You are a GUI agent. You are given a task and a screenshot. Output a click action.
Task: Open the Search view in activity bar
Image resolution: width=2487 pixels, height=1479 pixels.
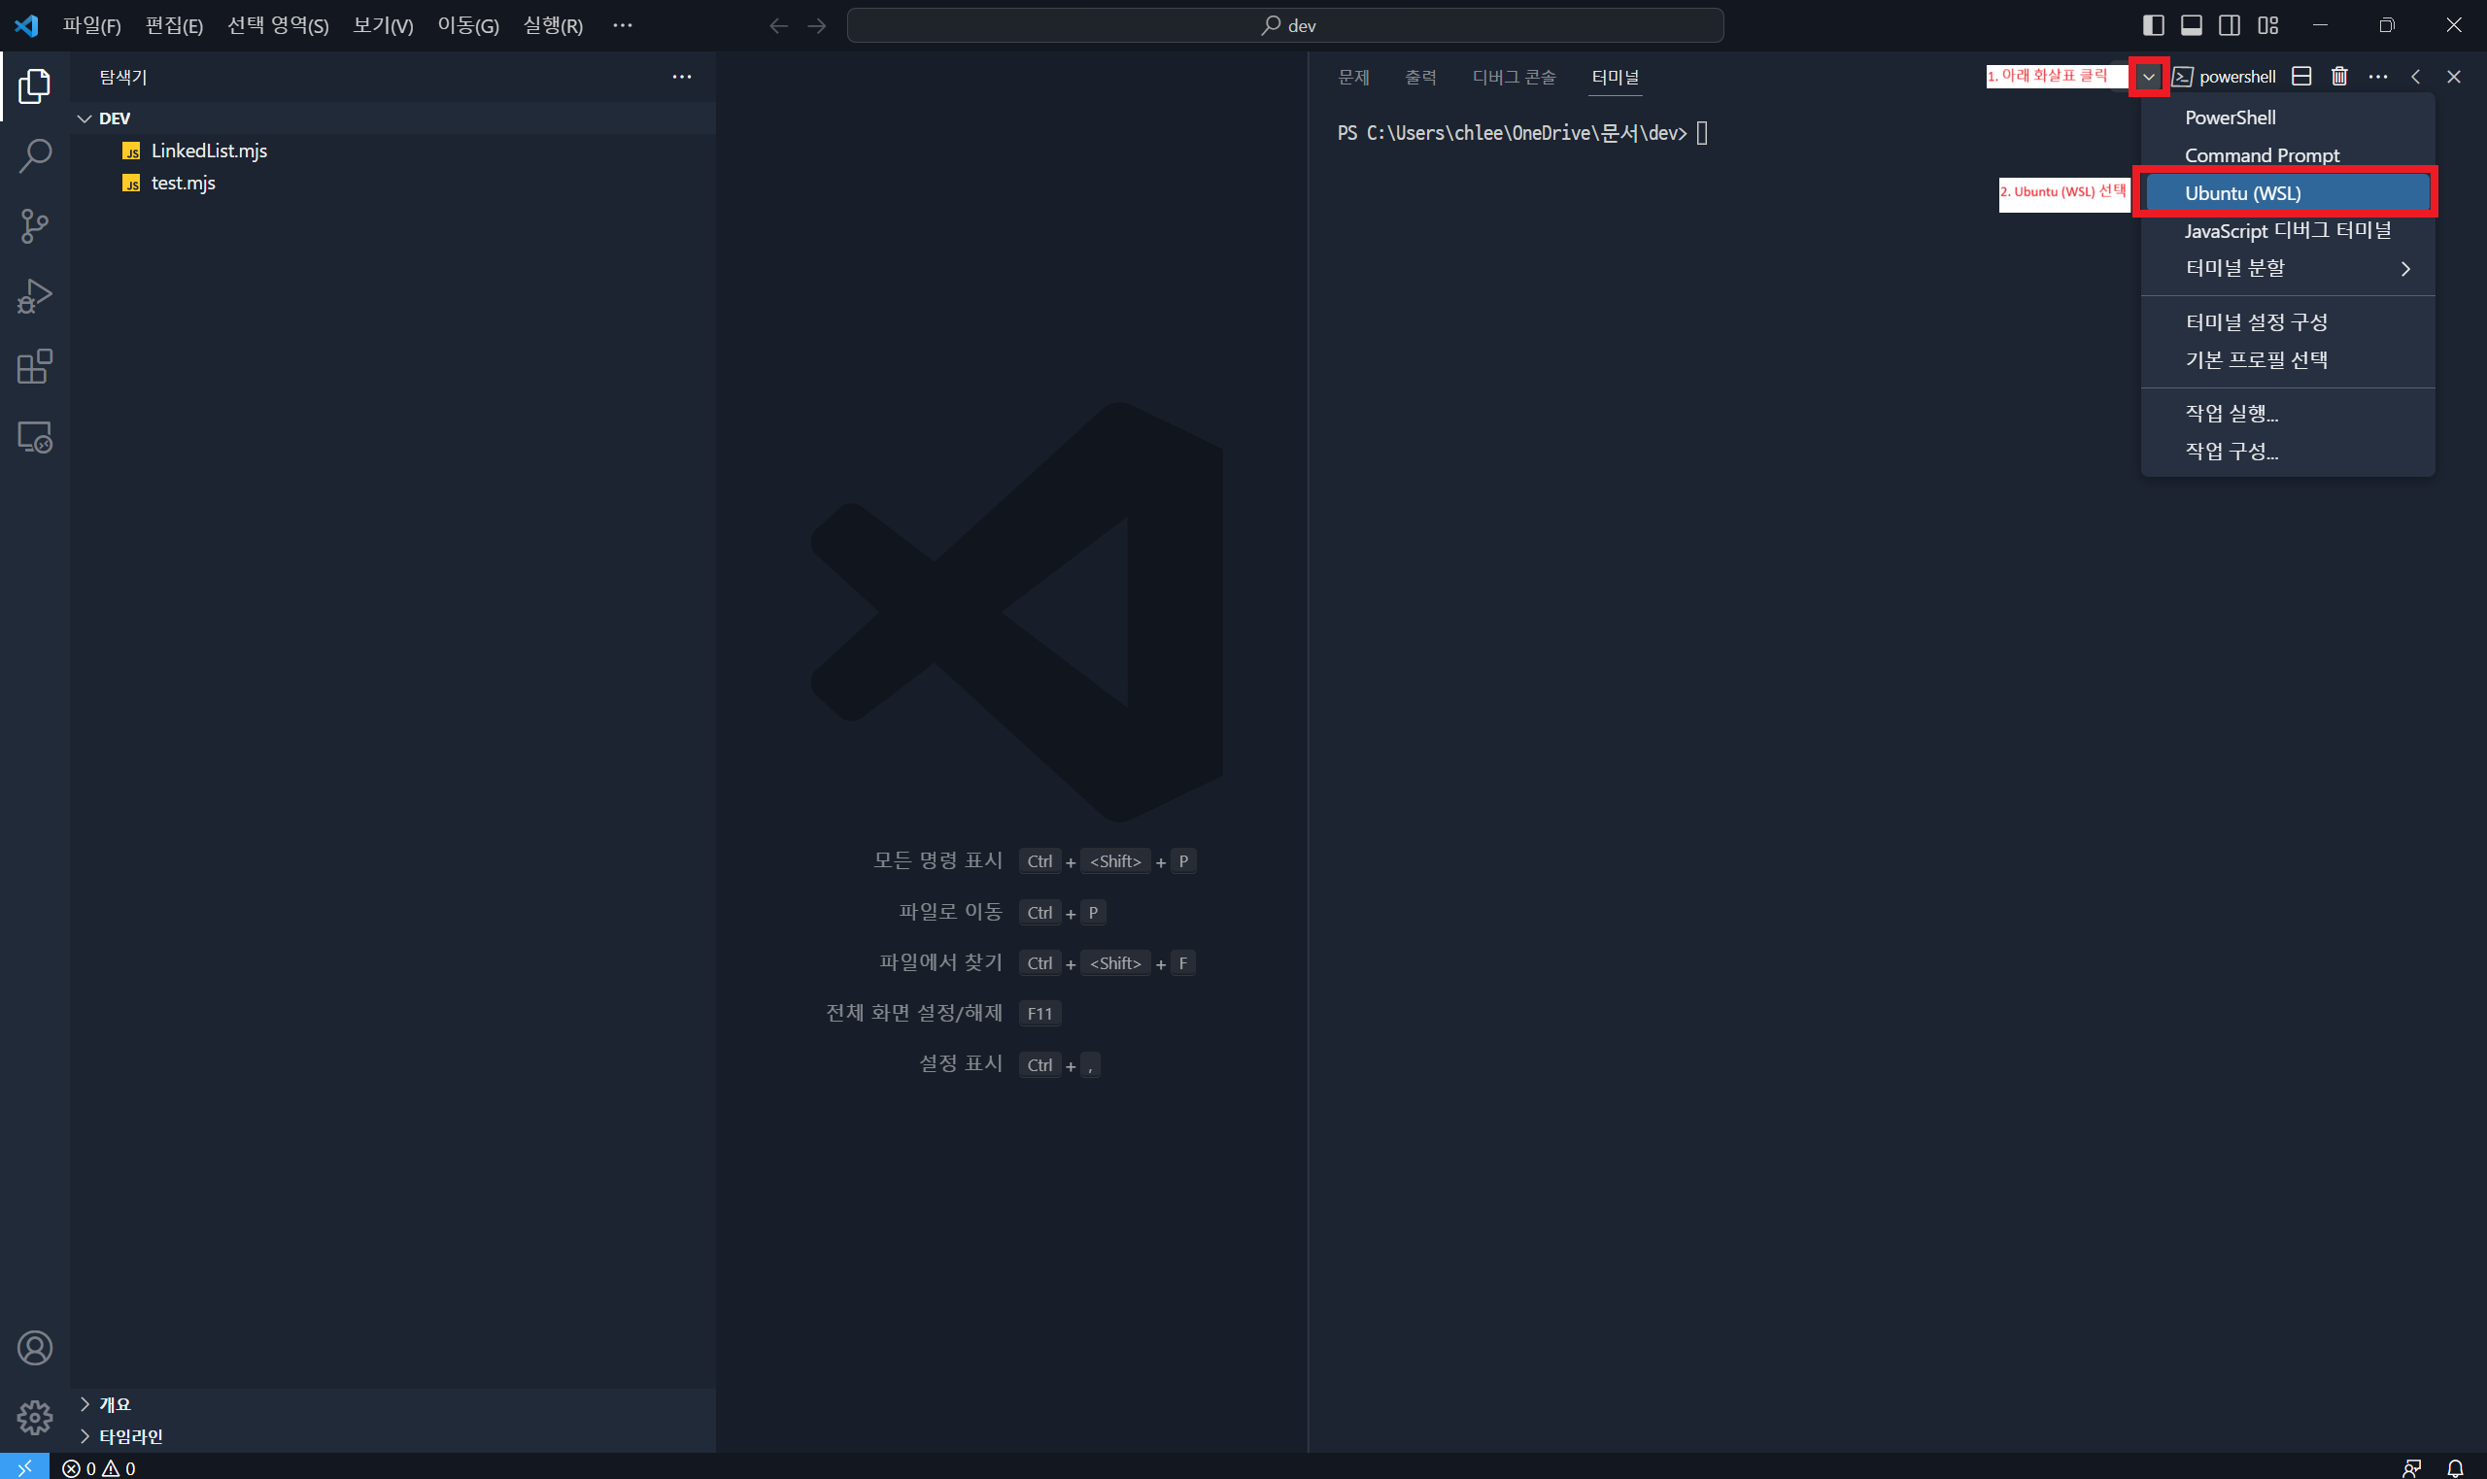pyautogui.click(x=35, y=155)
